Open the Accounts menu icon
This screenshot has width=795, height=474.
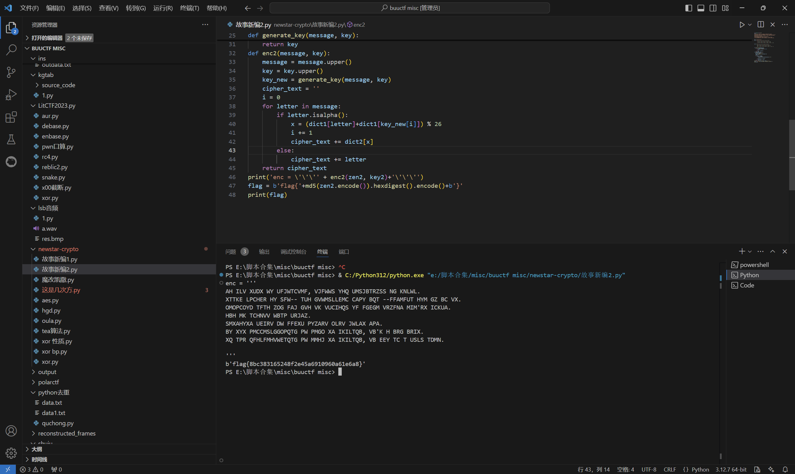point(11,431)
